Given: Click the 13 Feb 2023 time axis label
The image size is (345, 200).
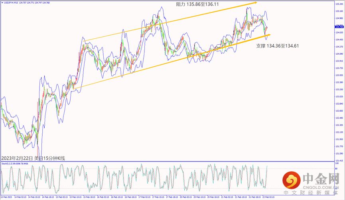Looking at the screenshot, I should 8,197.
